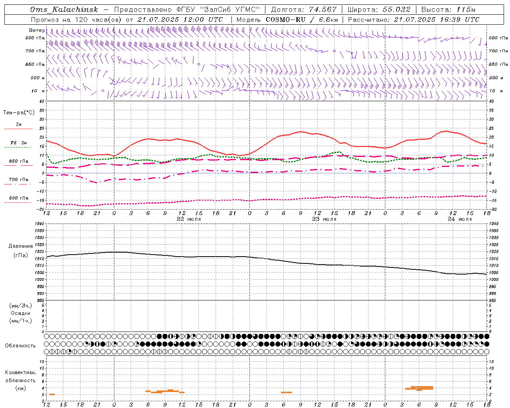This screenshot has width=510, height=408.
Task: Click left 500 гПа wind row label
Action: point(35,38)
